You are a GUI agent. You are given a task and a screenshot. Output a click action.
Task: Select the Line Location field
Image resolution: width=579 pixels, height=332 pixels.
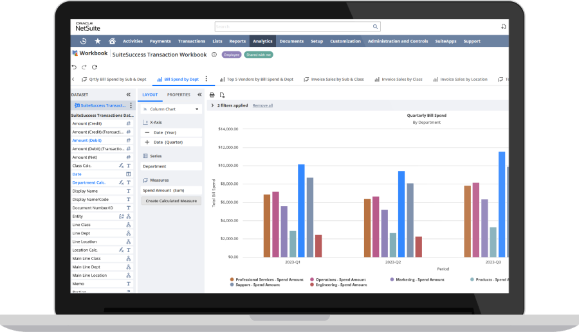click(x=102, y=241)
